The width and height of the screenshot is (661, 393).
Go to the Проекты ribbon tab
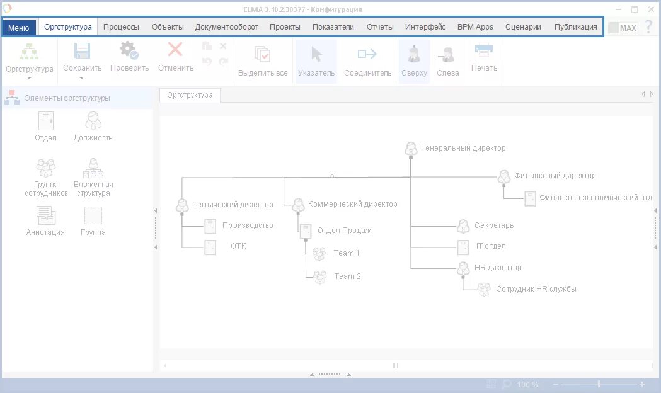[x=285, y=27]
